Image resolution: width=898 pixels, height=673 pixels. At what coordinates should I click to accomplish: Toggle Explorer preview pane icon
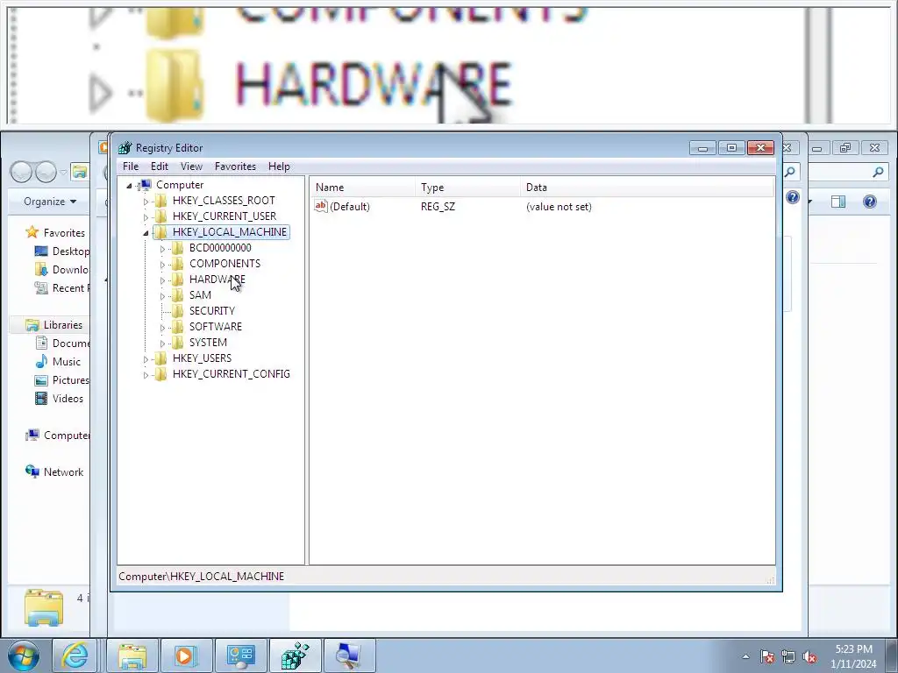coord(837,202)
